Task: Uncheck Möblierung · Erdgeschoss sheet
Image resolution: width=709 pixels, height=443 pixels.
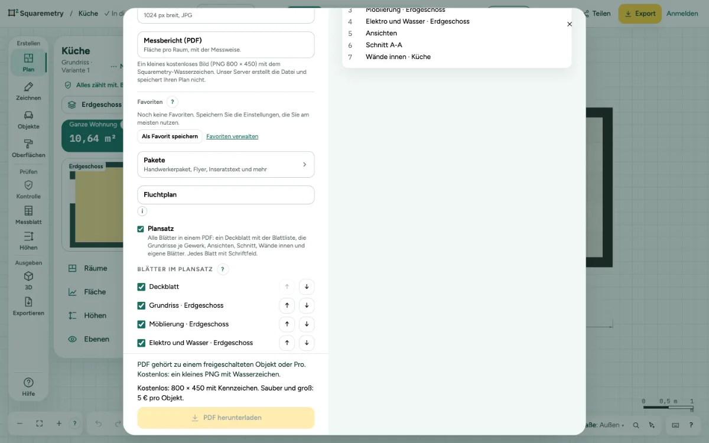Action: coord(141,324)
